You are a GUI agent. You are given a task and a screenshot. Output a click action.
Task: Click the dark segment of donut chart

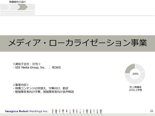click(130, 68)
